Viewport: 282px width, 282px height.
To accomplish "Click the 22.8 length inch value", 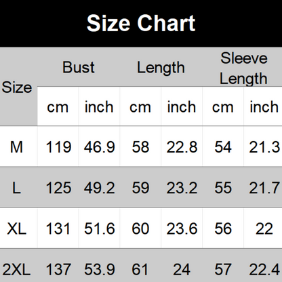I will point(182,147).
